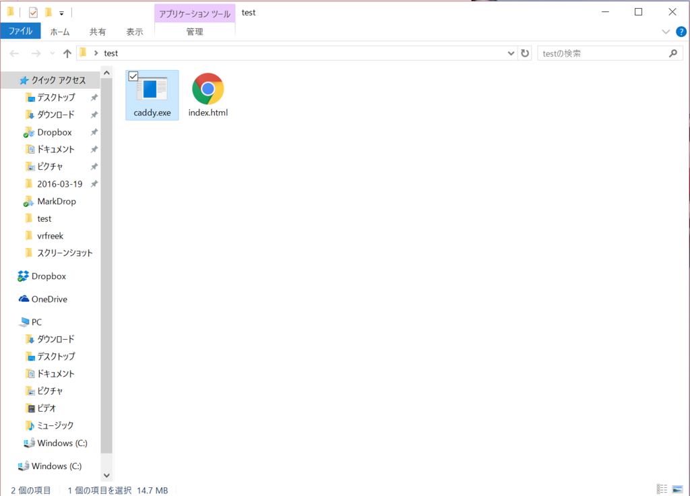Screen dimensions: 690x496
Task: Click the pin icon beside デスクトップ
Action: [94, 98]
